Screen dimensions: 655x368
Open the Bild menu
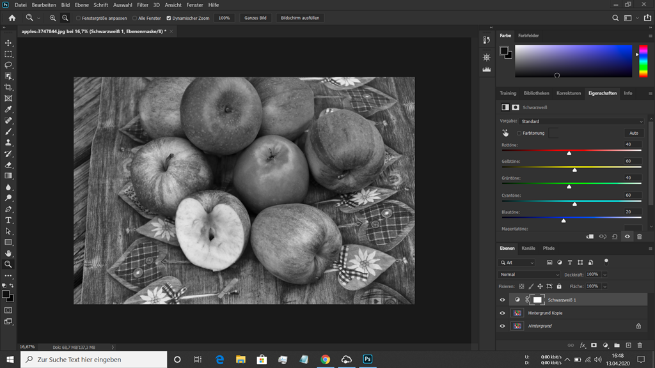(66, 5)
